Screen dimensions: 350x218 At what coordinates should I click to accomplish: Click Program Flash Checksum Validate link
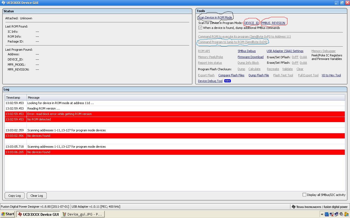click(x=287, y=69)
